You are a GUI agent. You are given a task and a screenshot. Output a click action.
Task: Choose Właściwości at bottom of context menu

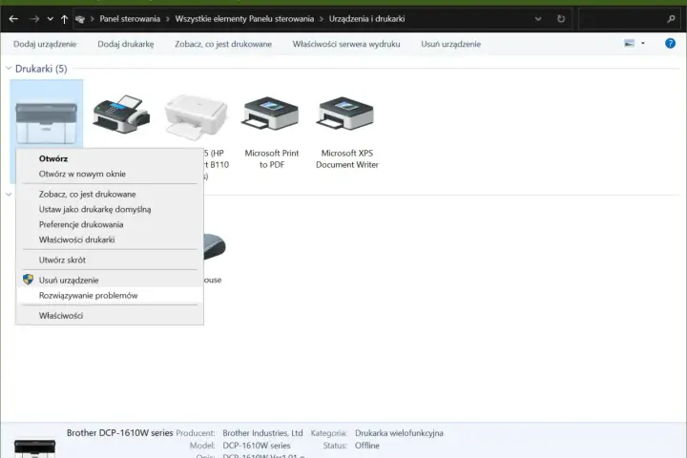point(110,316)
